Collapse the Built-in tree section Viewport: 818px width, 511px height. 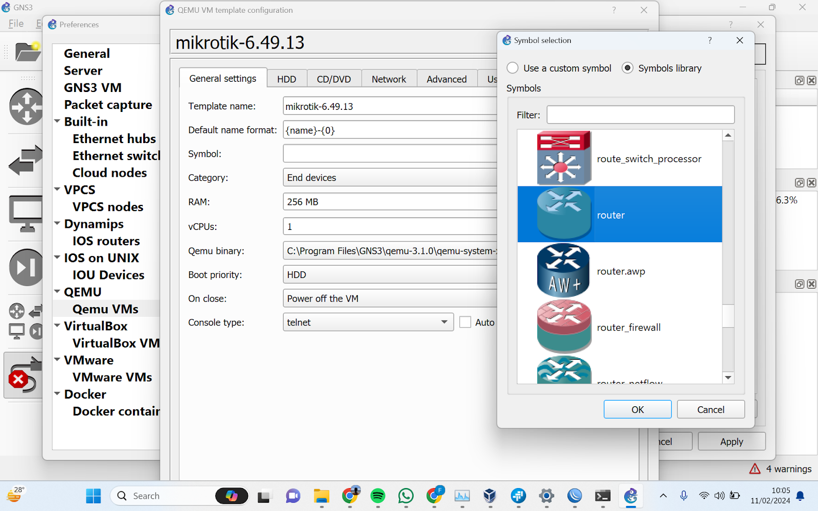coord(57,121)
